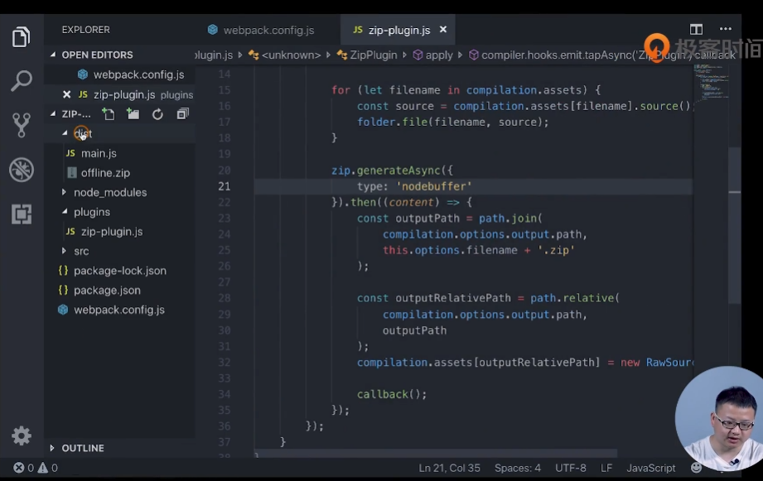Change language mode from JavaScript
The height and width of the screenshot is (481, 763).
click(x=651, y=468)
